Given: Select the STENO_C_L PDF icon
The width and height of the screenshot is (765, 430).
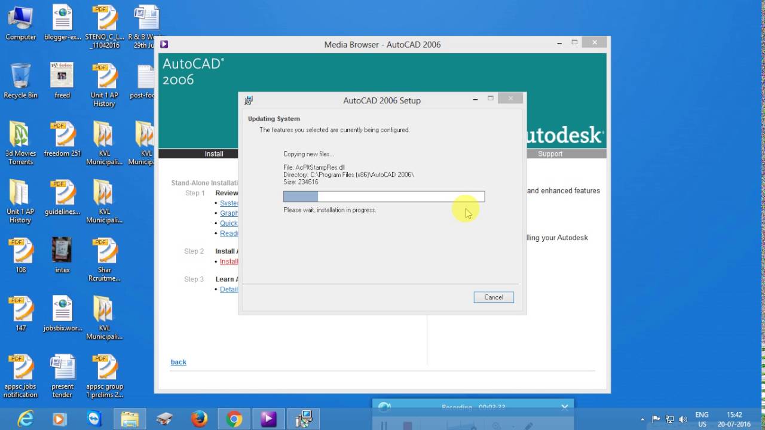Looking at the screenshot, I should click(104, 27).
